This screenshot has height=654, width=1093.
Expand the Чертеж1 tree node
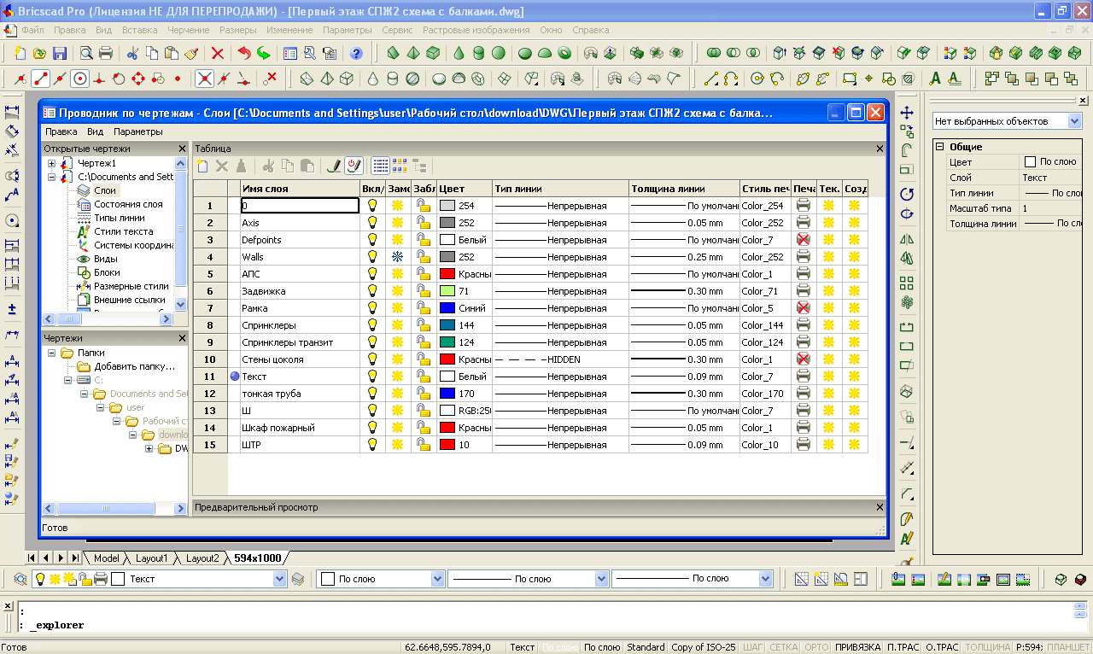tap(51, 163)
